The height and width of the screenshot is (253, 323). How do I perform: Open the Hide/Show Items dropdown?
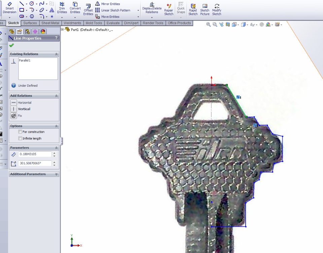click(x=256, y=25)
